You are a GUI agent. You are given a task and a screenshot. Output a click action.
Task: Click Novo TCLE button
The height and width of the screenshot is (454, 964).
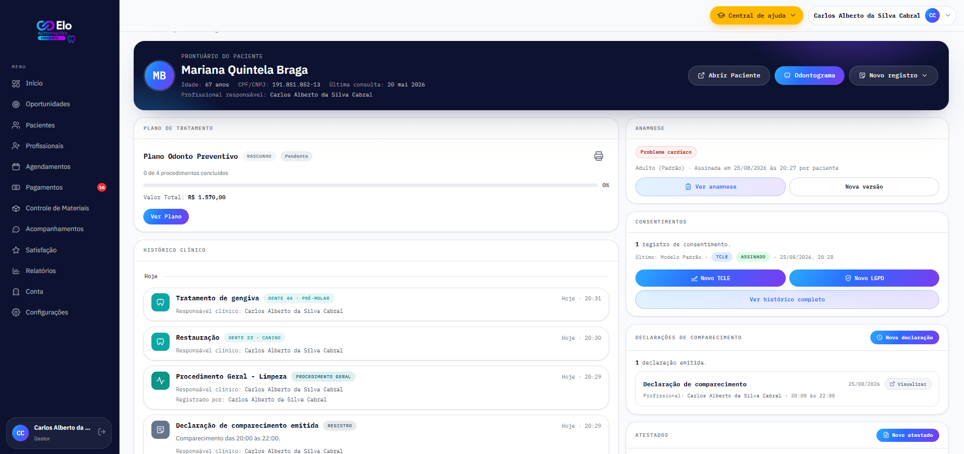pyautogui.click(x=710, y=278)
